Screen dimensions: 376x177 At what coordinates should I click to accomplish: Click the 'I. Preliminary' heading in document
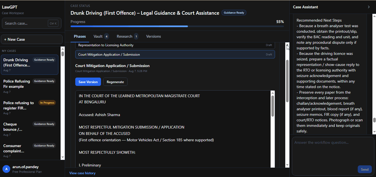90,165
